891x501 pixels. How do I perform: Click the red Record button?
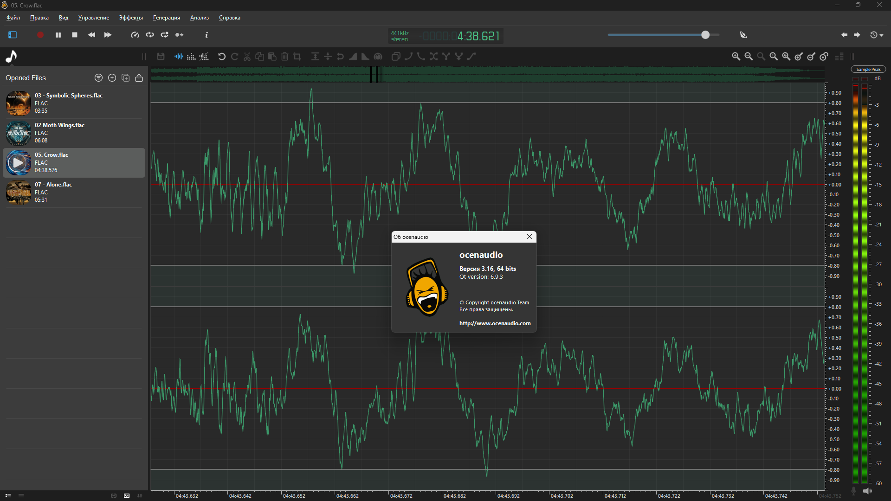coord(40,35)
